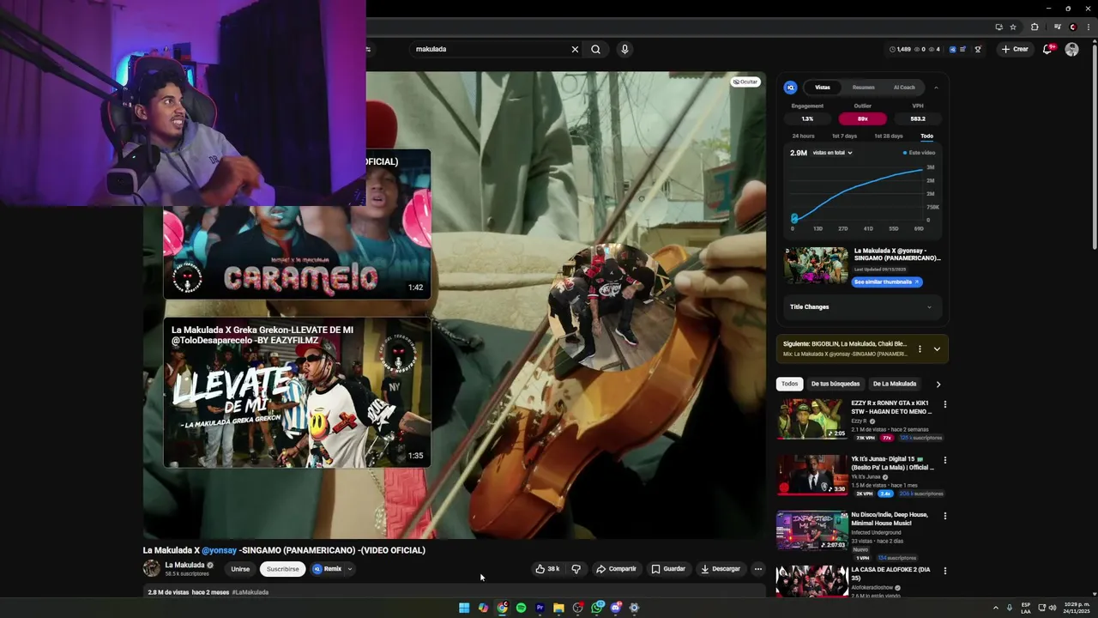Open the Yk It's Junaa video thumbnail
The image size is (1098, 618).
click(x=811, y=475)
